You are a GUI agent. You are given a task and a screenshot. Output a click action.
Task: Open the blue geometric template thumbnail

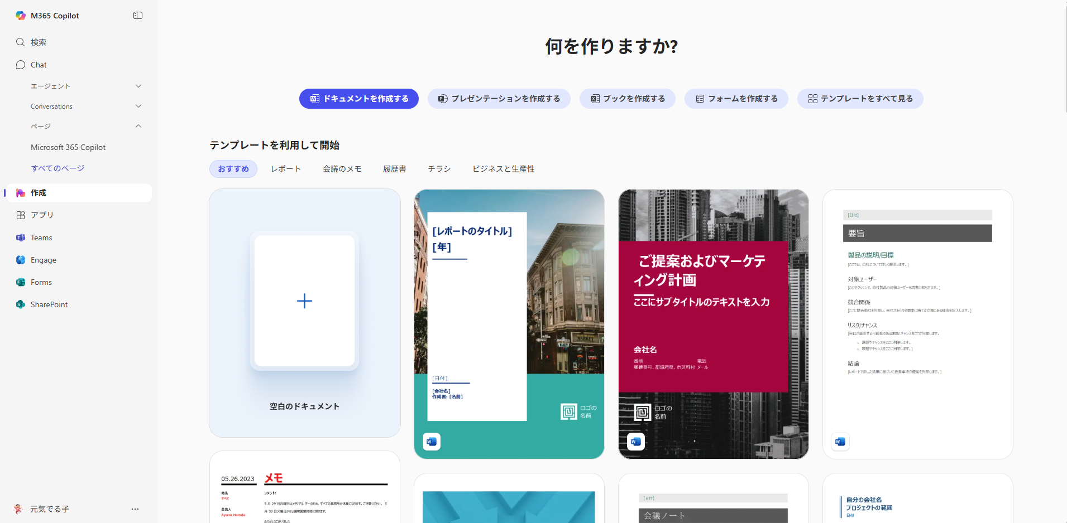pyautogui.click(x=509, y=498)
